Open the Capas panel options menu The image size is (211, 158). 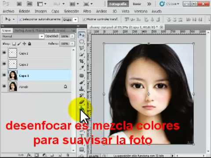point(73,30)
